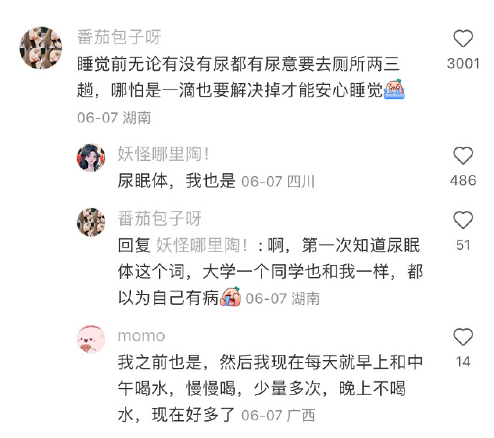This screenshot has height=438, width=494.
Task: Tap 番茄包子呀's small avatar on the reply
Action: pos(91,222)
